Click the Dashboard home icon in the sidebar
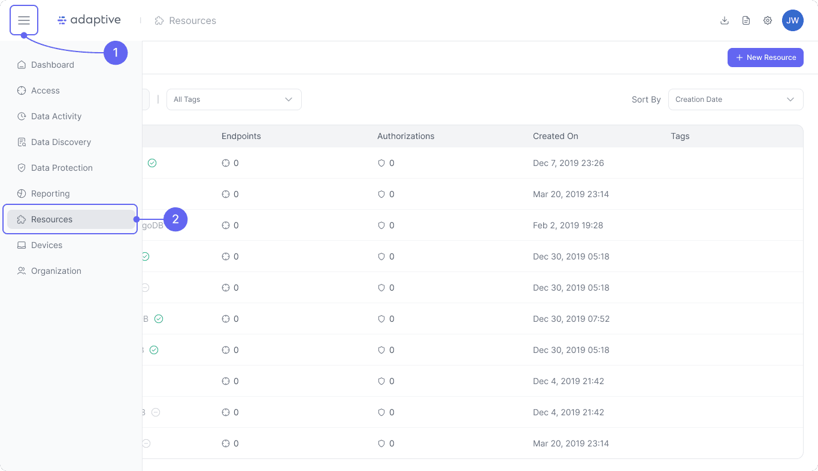Screen dimensions: 818x471 [x=22, y=65]
